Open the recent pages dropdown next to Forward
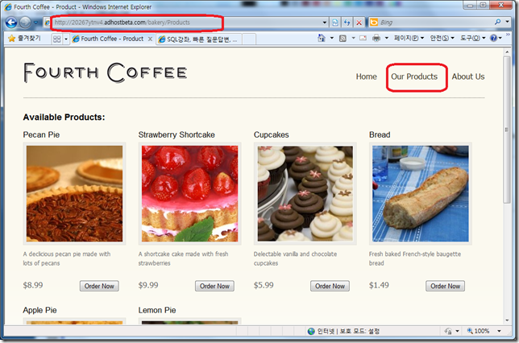 [35, 23]
